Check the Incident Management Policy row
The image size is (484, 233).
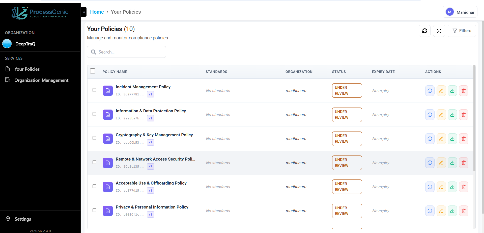coord(94,90)
